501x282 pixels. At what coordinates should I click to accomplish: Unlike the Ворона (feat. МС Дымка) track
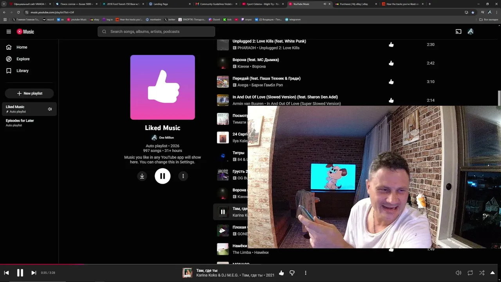(x=391, y=63)
